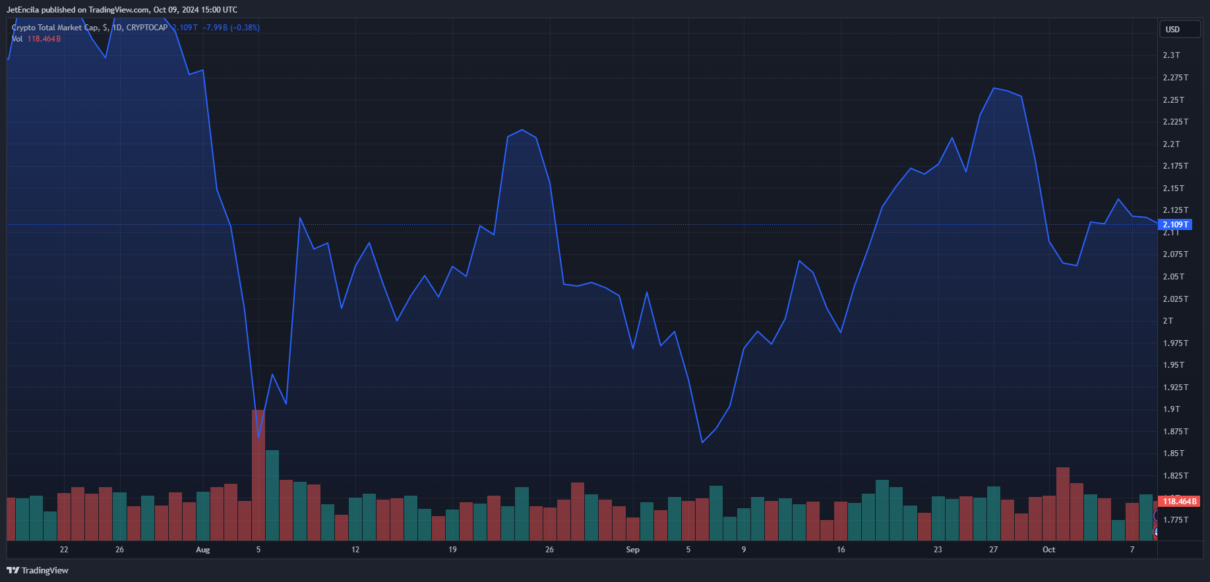Screen dimensions: 1210x582
Task: Click the Oct label on time axis
Action: click(1048, 550)
